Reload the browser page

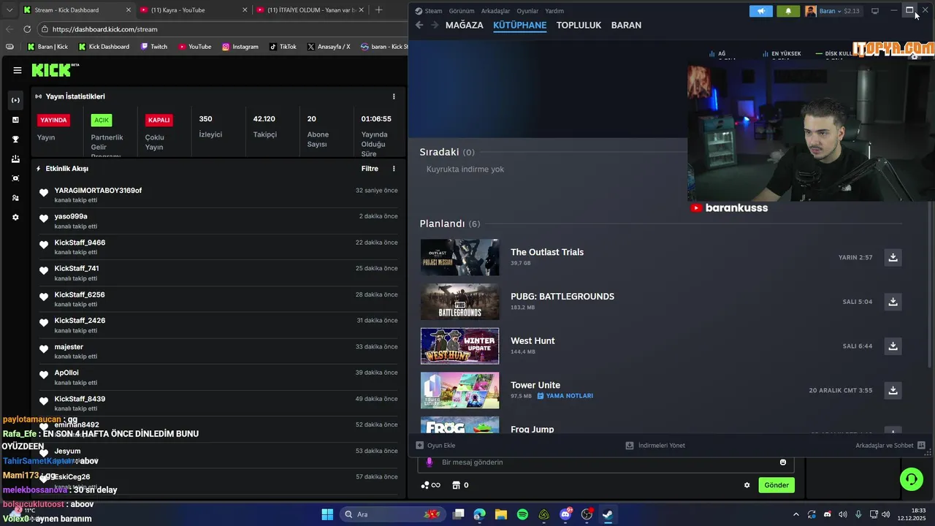click(27, 29)
